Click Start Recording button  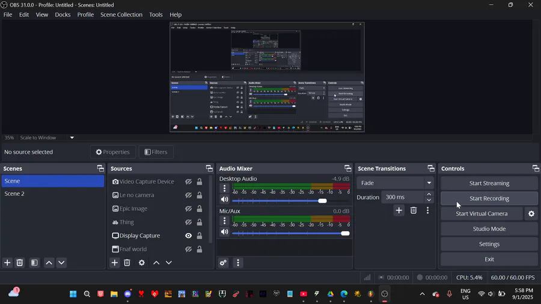click(x=489, y=198)
